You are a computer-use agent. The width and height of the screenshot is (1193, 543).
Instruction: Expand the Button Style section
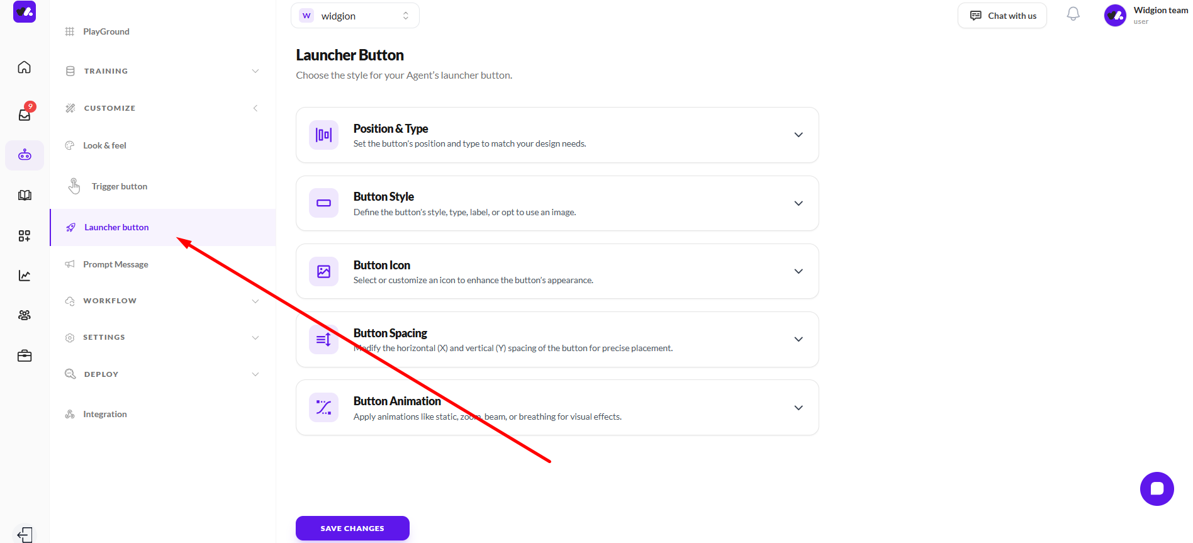pos(798,203)
